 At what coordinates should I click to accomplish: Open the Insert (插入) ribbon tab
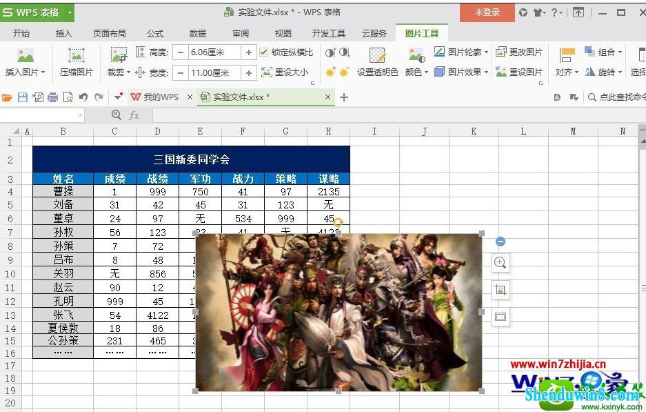tap(64, 33)
